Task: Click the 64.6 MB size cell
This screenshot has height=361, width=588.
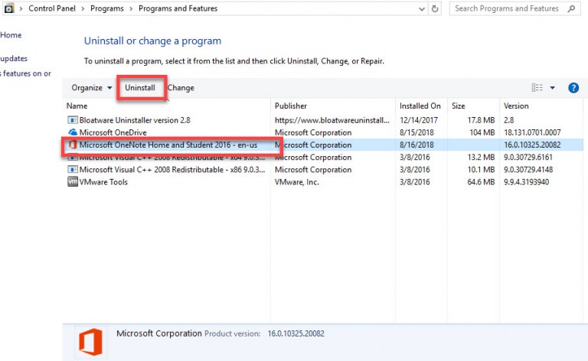Action: pos(481,182)
